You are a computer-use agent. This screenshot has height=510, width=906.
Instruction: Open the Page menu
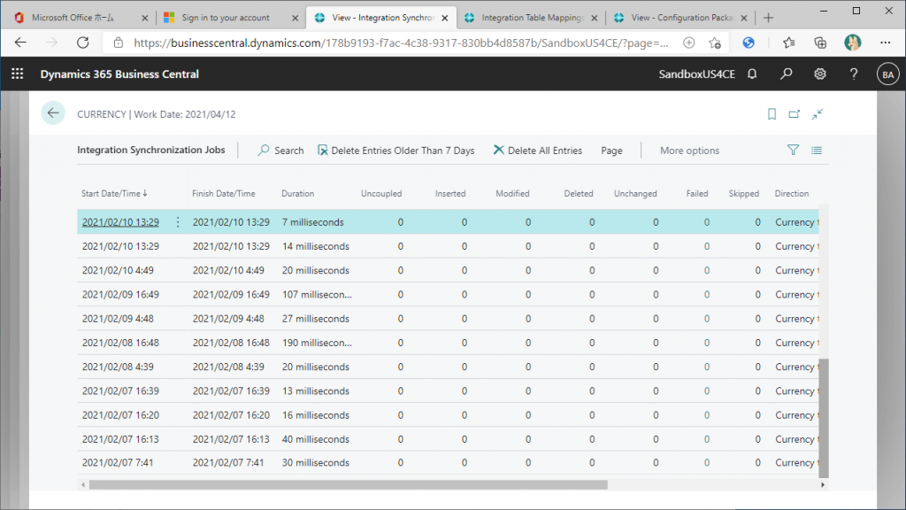pos(611,151)
